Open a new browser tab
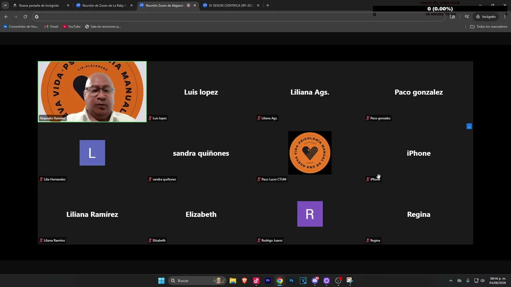The height and width of the screenshot is (287, 511). coord(267,6)
